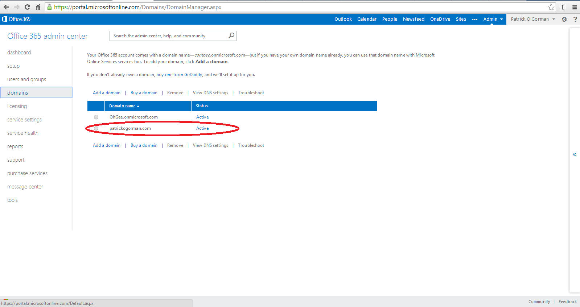Click the browser address bar URL
Viewport: 580px width, 307px height.
point(138,7)
